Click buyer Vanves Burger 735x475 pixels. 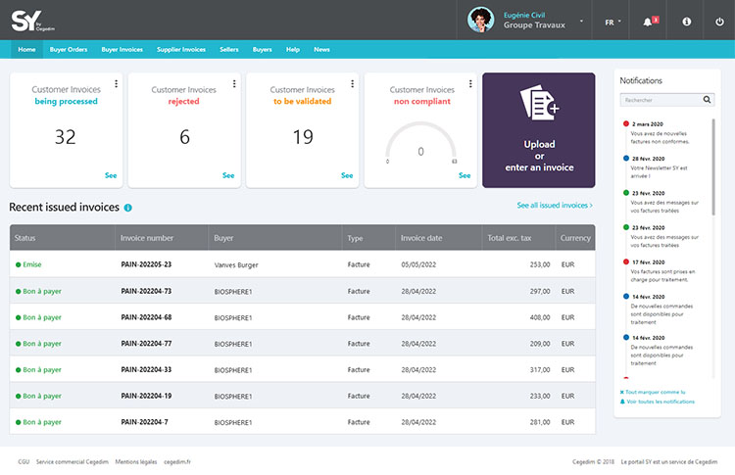coord(236,265)
